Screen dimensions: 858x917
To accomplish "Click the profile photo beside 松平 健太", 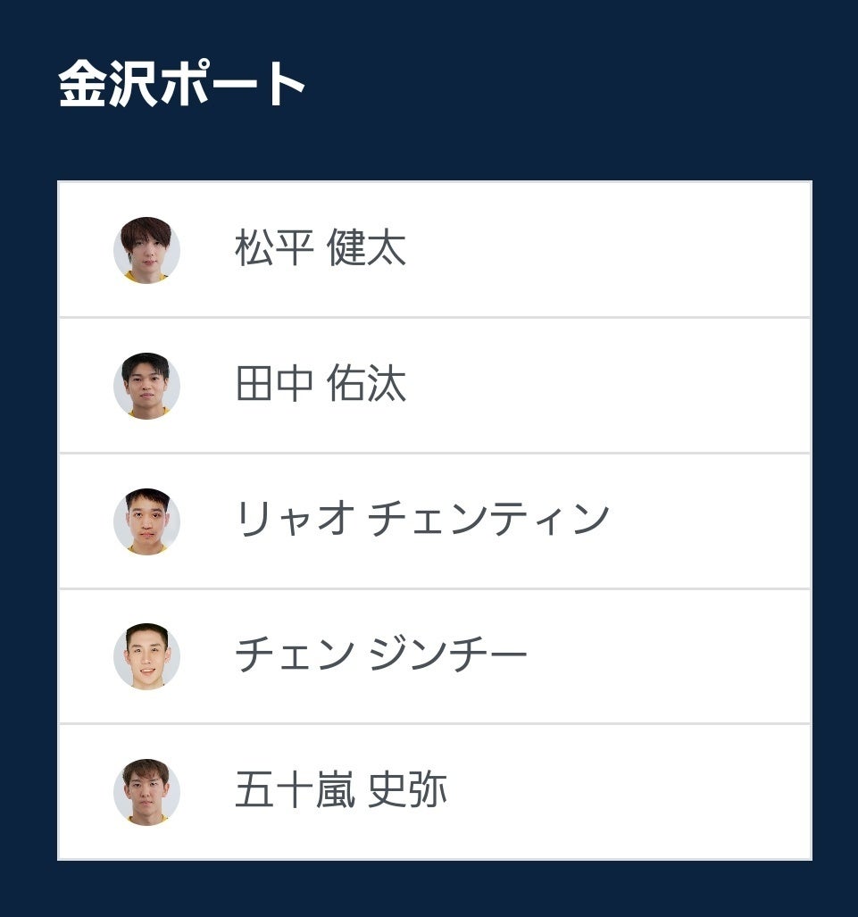I will coord(146,250).
